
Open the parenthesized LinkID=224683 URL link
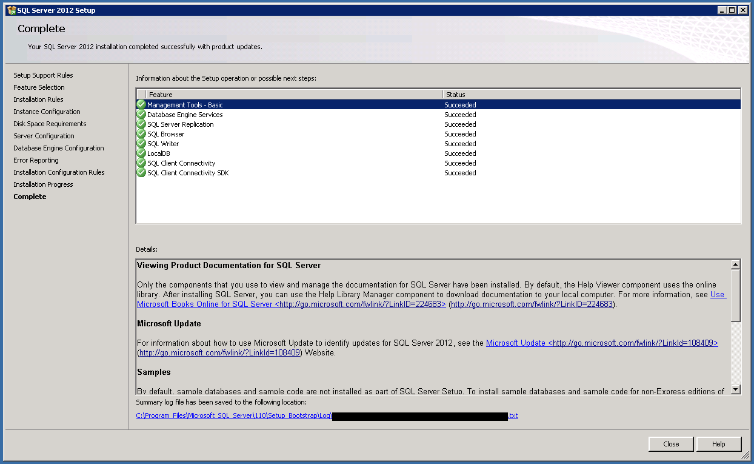coord(532,304)
